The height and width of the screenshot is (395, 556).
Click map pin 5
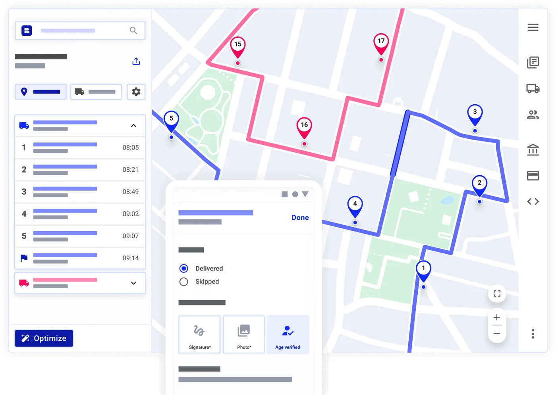pos(171,121)
